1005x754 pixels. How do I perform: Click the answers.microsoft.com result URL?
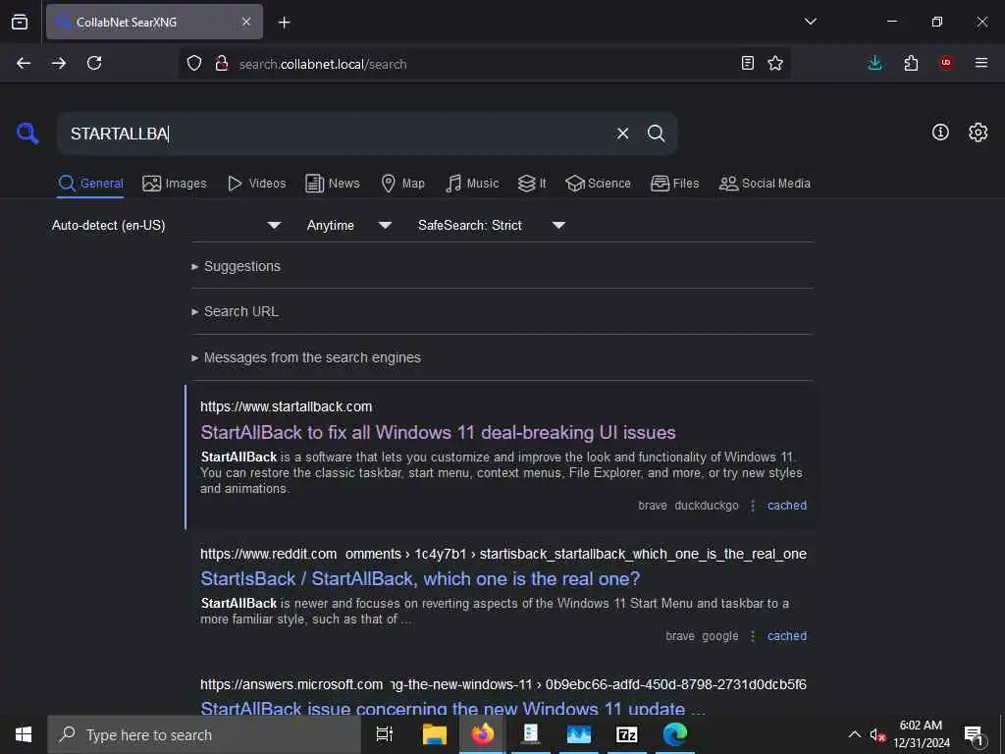pos(503,684)
